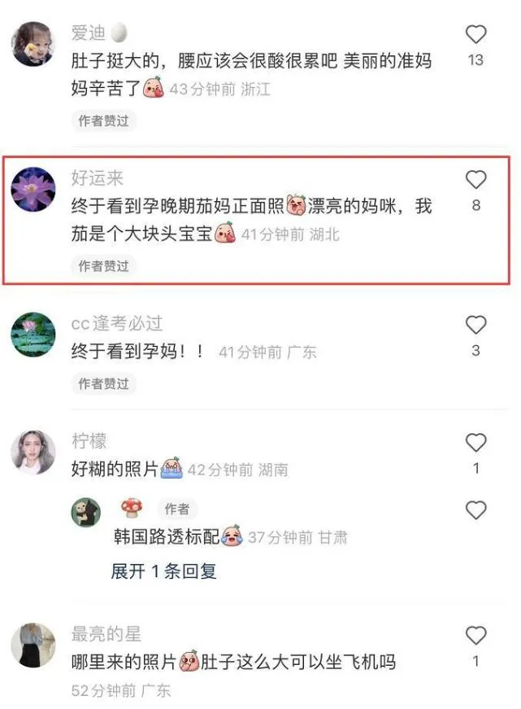521x709 pixels.
Task: Open 柠檬's portrait avatar
Action: coord(33,452)
